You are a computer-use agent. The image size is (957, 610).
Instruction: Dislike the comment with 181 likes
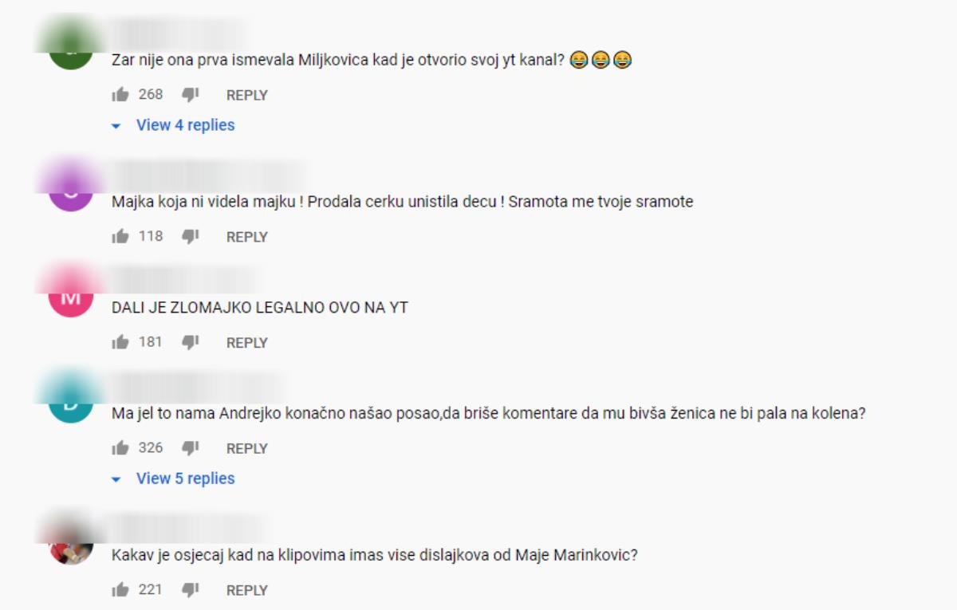[190, 343]
